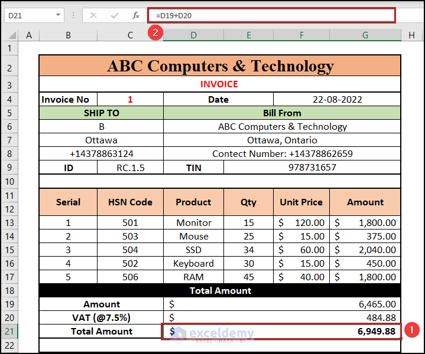Image resolution: width=425 pixels, height=354 pixels.
Task: Select the invoice number cell showing 1
Action: 131,99
